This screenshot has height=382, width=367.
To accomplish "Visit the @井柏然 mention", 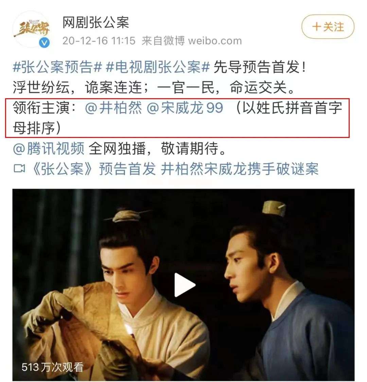I will coord(113,108).
